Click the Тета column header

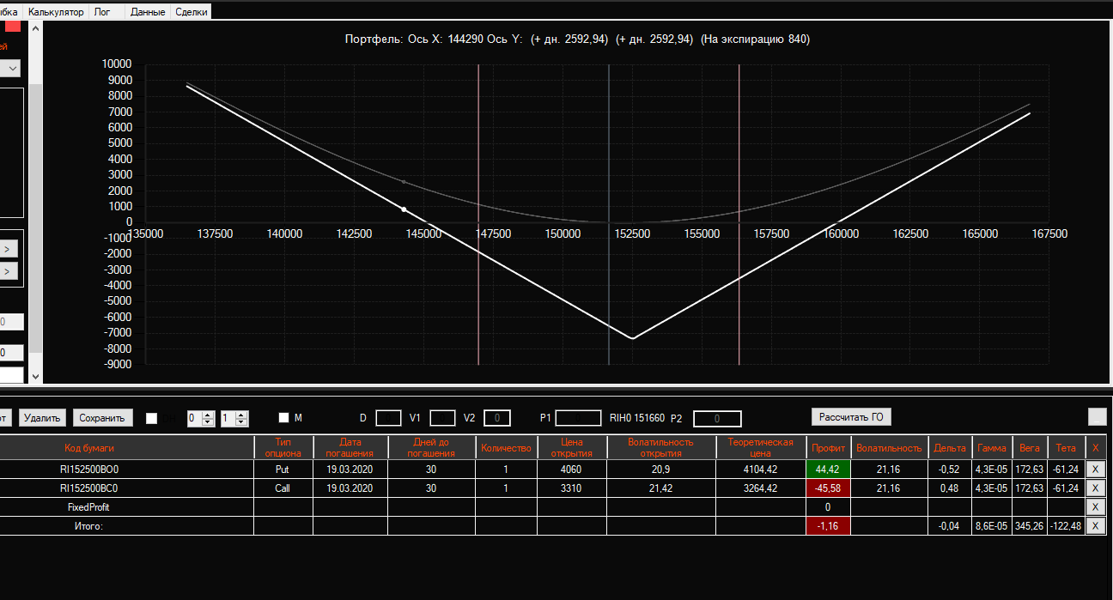pyautogui.click(x=1065, y=447)
